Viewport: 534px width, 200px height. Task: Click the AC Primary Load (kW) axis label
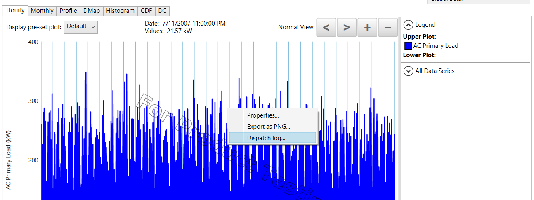(9, 161)
